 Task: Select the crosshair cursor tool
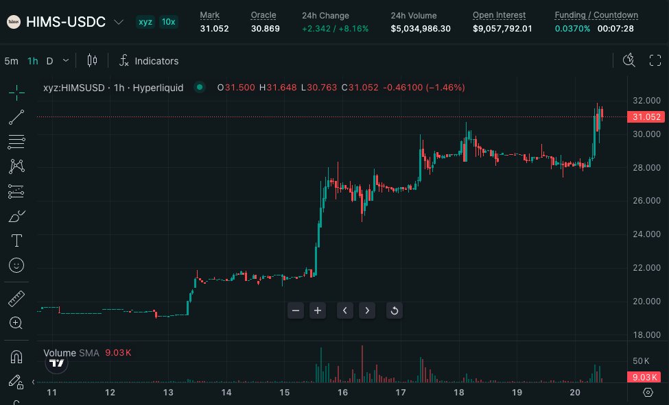coord(16,93)
